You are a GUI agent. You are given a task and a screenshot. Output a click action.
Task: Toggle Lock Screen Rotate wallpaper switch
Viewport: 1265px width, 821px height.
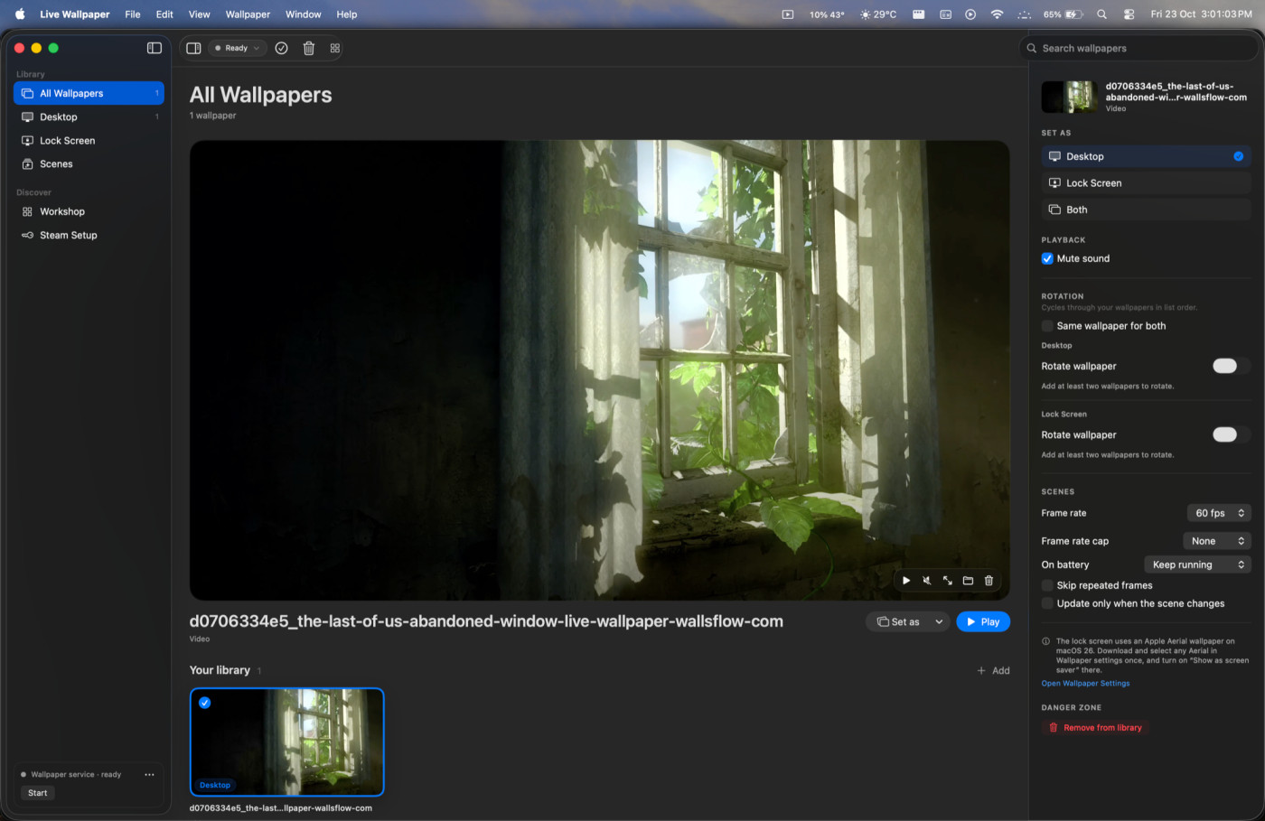[x=1231, y=434]
